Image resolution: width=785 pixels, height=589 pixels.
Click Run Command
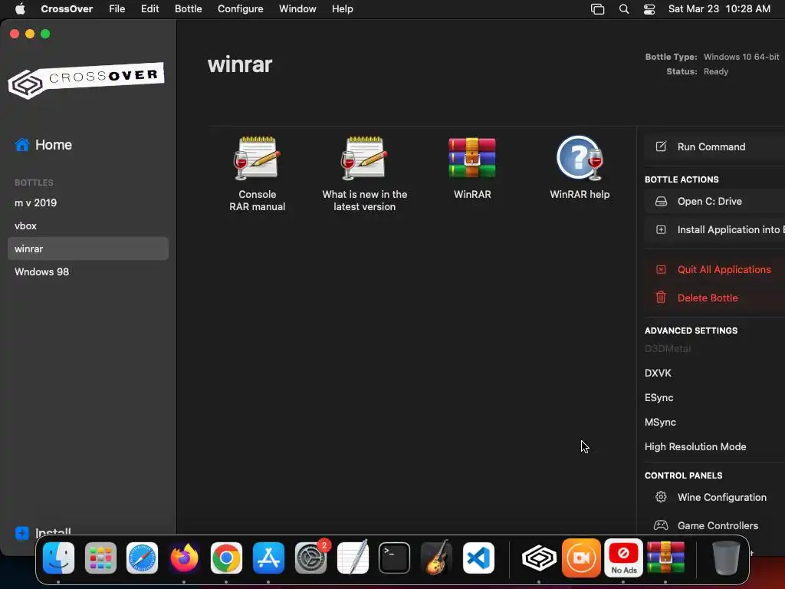tap(714, 146)
